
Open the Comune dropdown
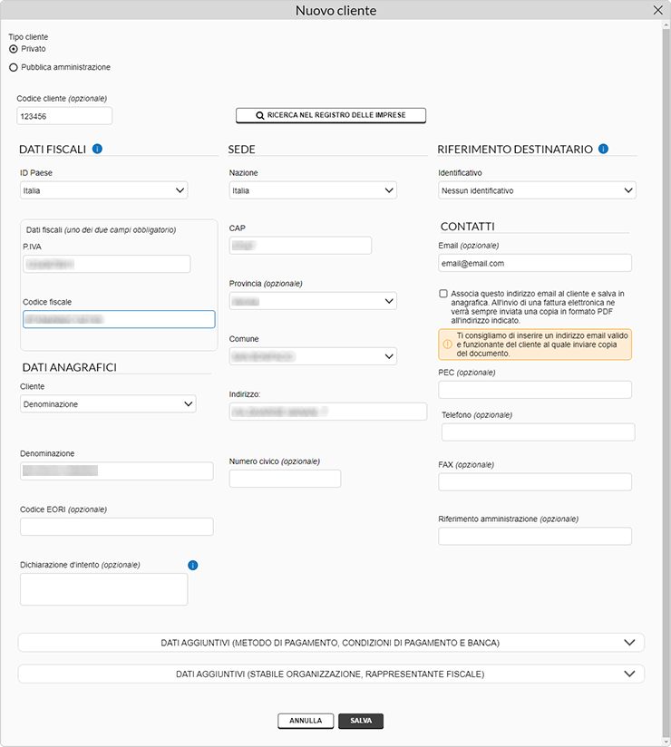click(x=313, y=357)
